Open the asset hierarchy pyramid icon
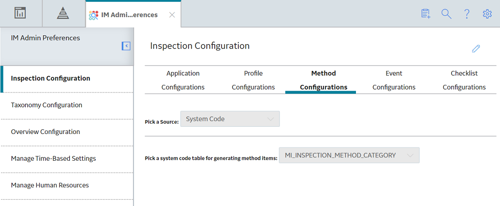Image resolution: width=500 pixels, height=206 pixels. click(x=63, y=13)
